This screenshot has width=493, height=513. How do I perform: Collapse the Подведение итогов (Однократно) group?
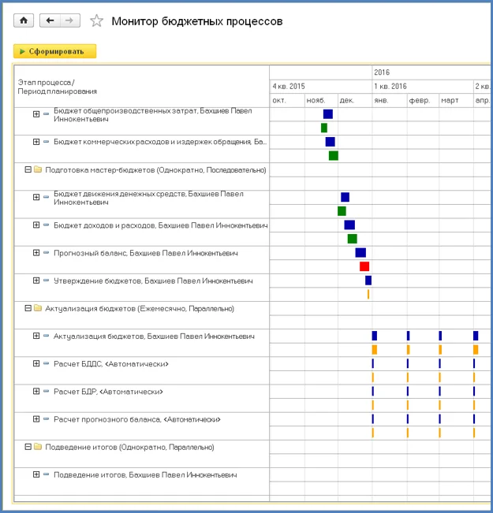click(x=28, y=447)
